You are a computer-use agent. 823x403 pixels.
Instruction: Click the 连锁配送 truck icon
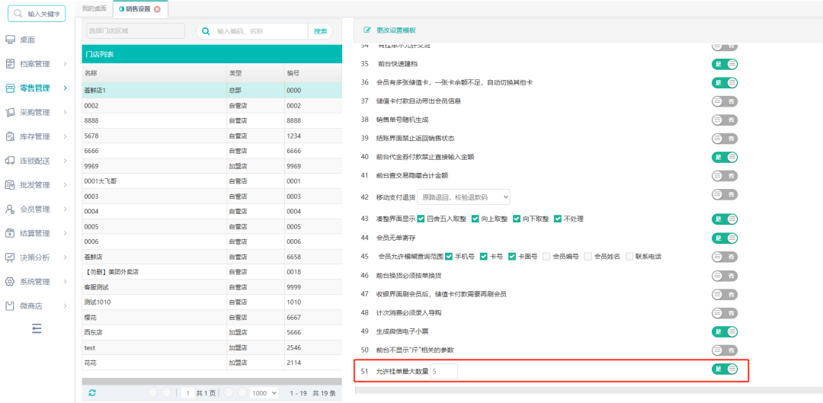10,161
